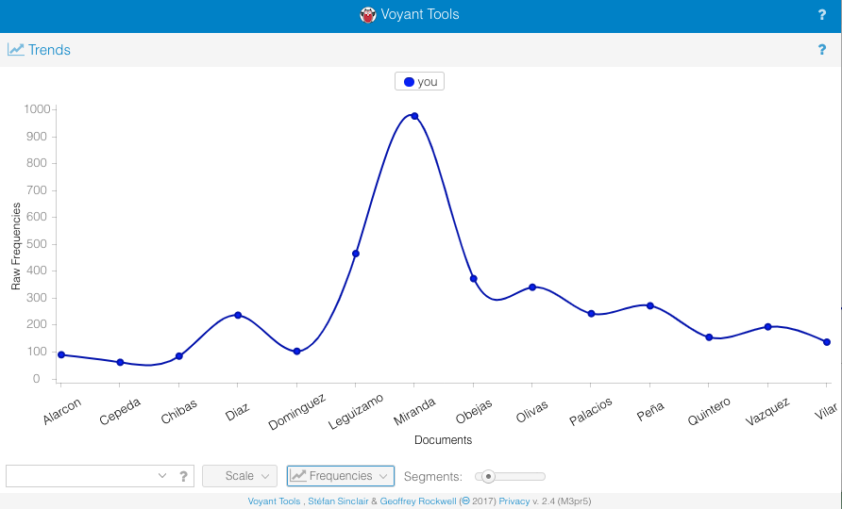This screenshot has height=509, width=842.
Task: Click the '1000' y-axis value
Action: (37, 109)
